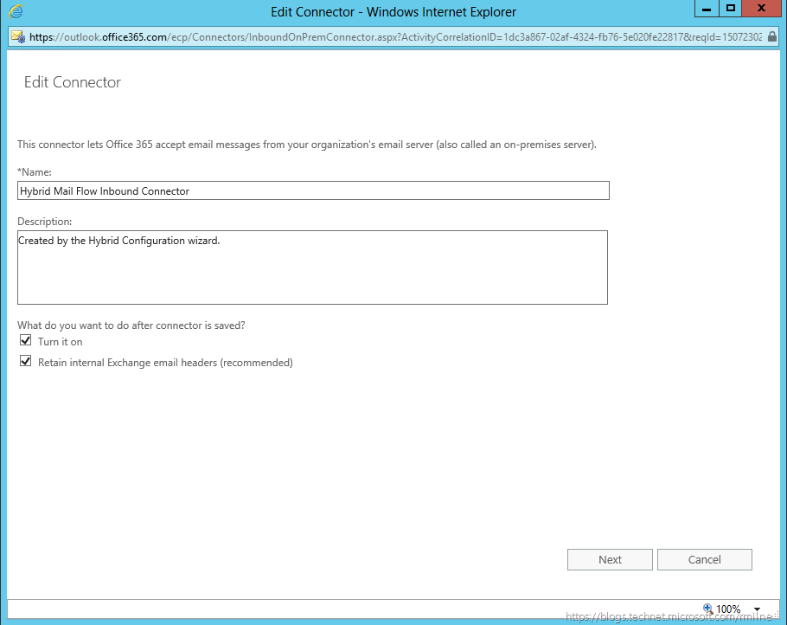The height and width of the screenshot is (625, 787).
Task: Click the zoom magnifier icon in status bar
Action: (x=707, y=609)
